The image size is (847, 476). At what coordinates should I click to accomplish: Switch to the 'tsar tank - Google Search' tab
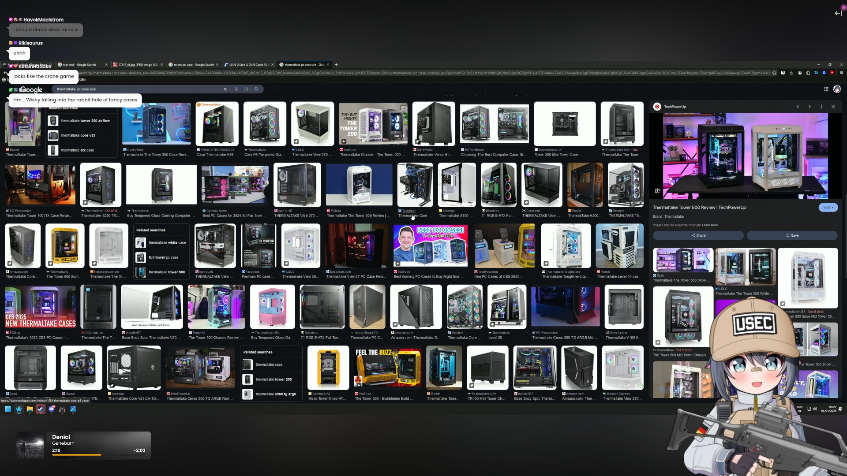(x=79, y=65)
